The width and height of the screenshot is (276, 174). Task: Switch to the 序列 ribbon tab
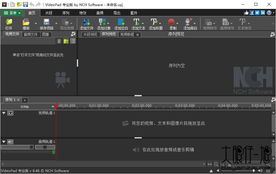point(66,13)
